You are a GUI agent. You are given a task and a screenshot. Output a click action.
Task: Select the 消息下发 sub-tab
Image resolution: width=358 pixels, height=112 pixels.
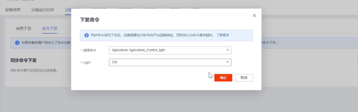[x=23, y=28]
